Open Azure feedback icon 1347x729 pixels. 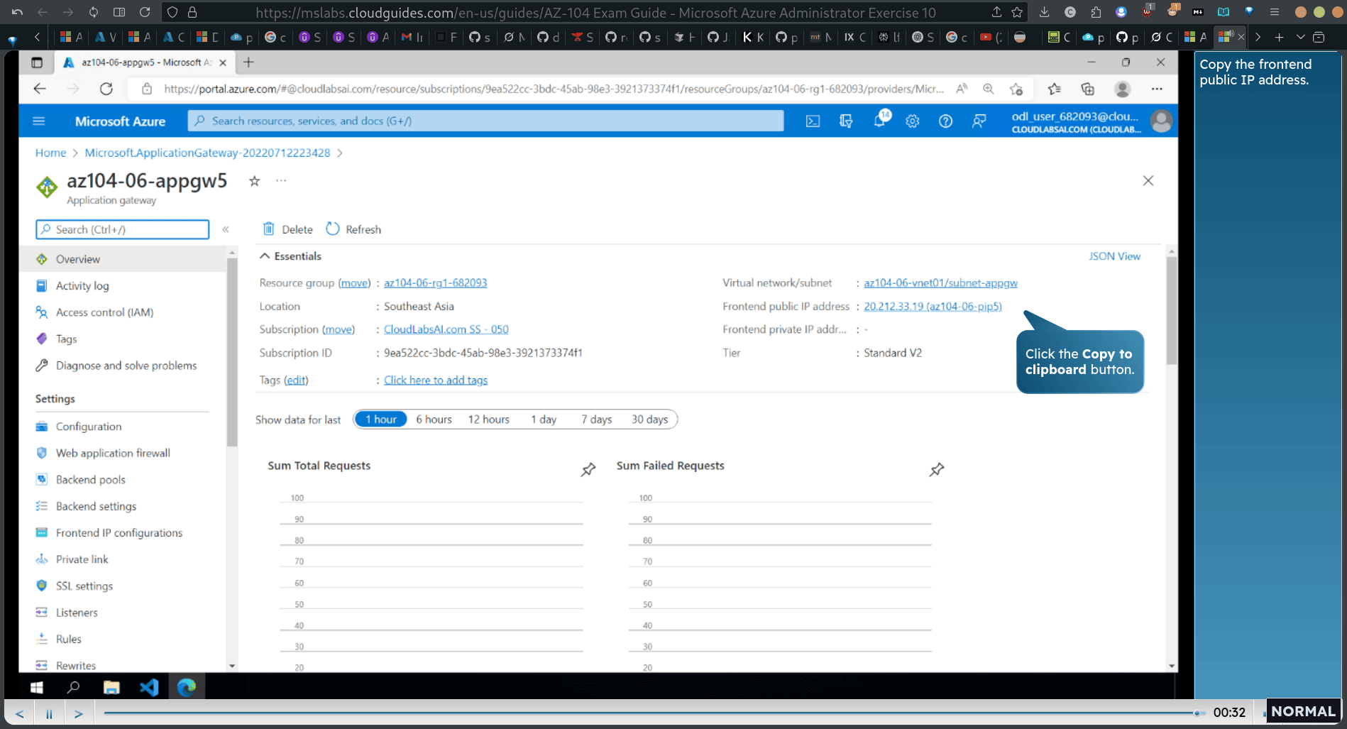pyautogui.click(x=979, y=121)
